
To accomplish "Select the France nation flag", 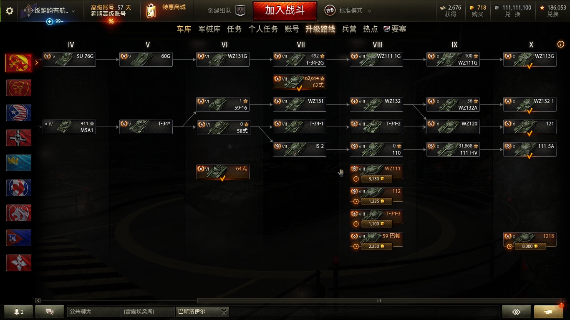I will 19,188.
